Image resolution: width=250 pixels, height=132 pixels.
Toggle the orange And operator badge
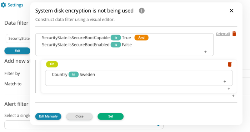(x=141, y=37)
